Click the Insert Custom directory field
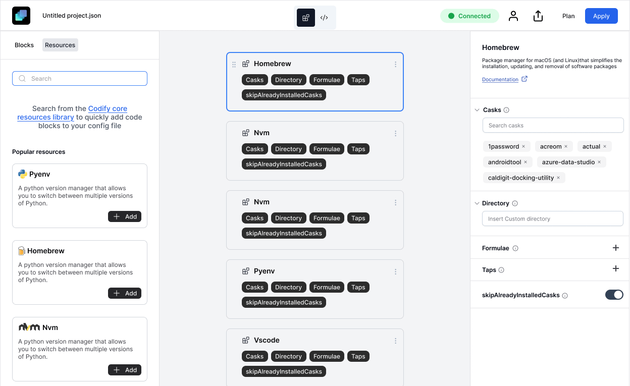 coord(553,218)
